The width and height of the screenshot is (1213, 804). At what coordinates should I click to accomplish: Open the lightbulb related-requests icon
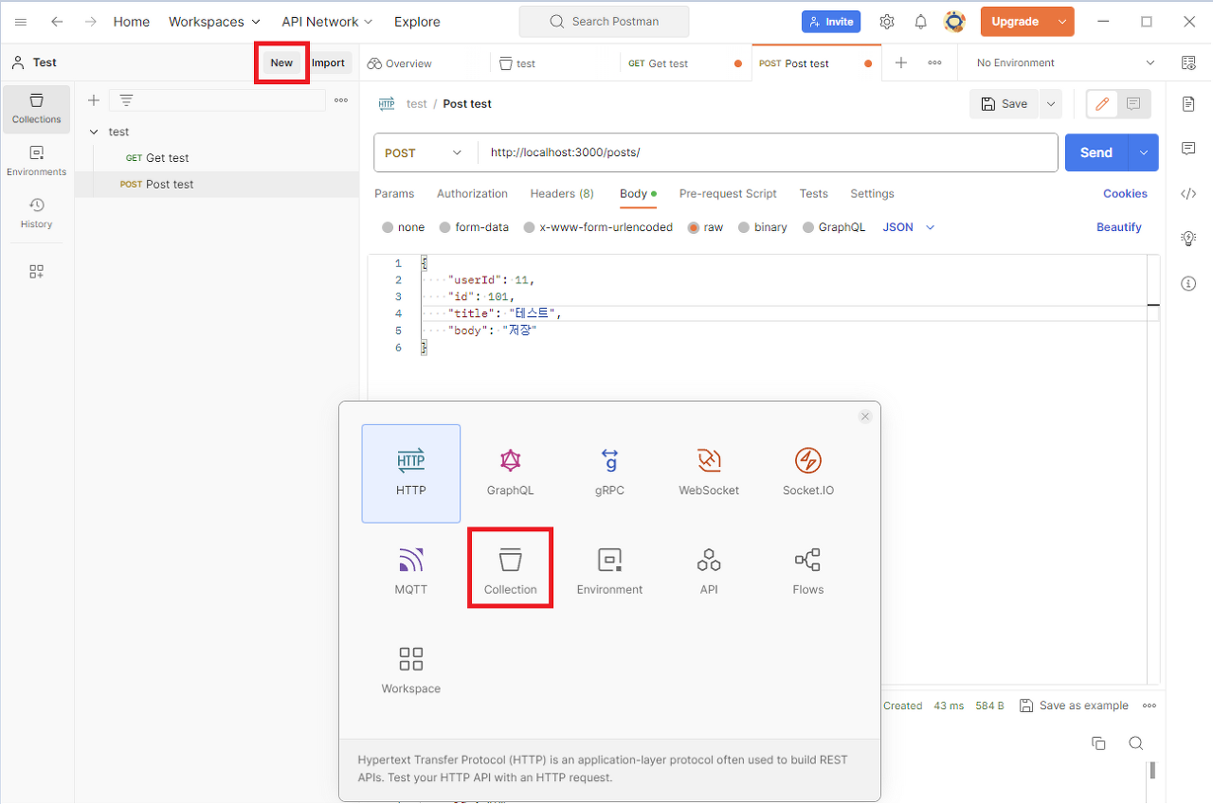pos(1188,239)
